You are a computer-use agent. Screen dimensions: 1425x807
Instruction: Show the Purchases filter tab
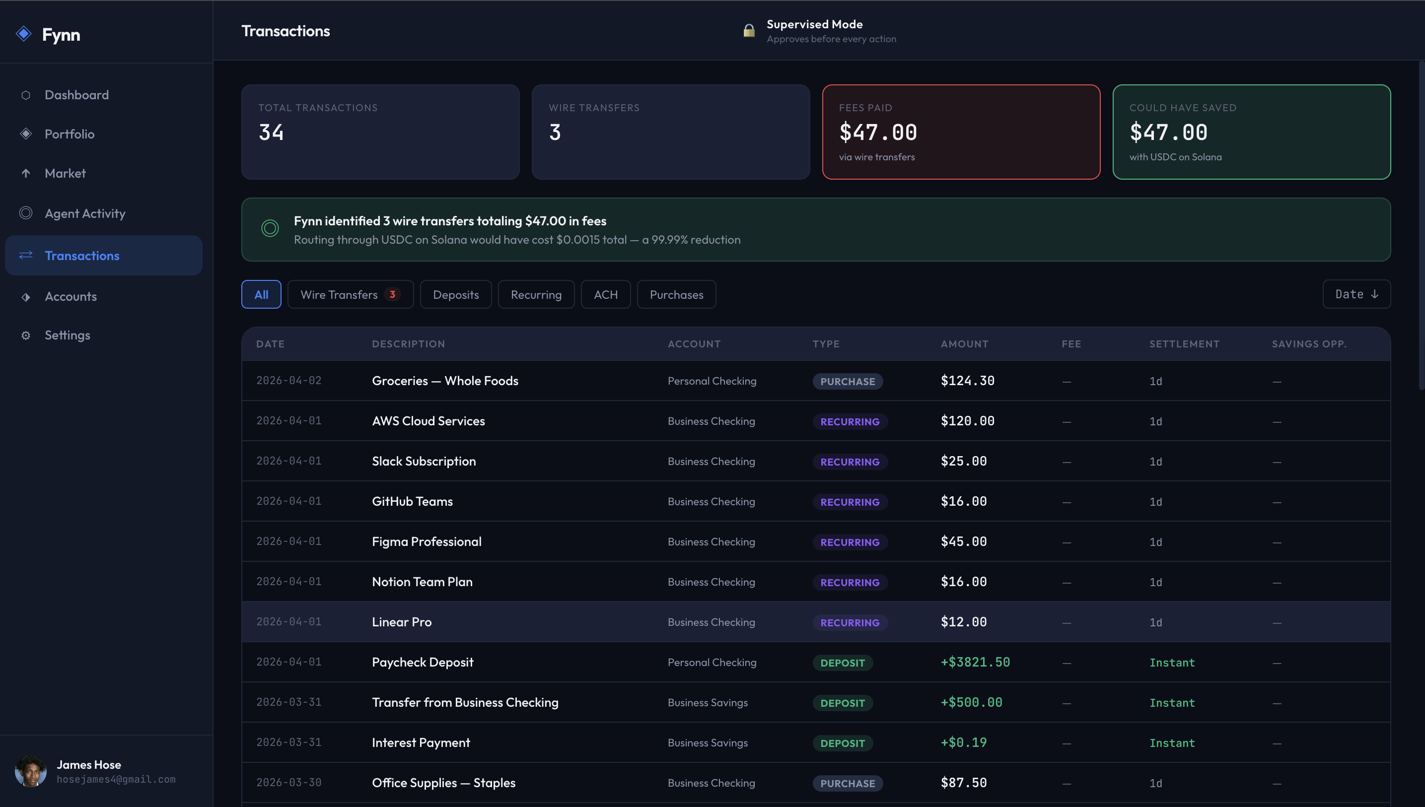tap(676, 295)
